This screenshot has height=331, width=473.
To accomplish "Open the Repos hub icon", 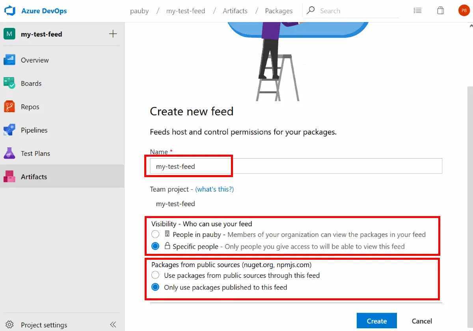I will [x=9, y=107].
